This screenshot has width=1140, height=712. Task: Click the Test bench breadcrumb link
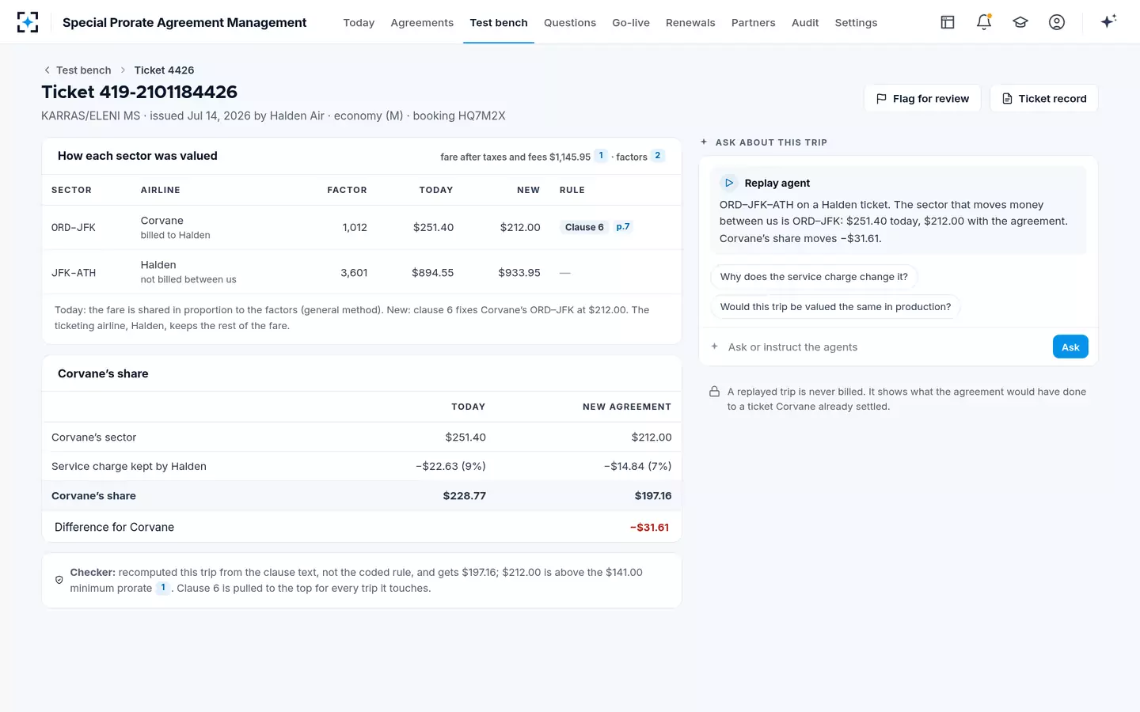(84, 70)
